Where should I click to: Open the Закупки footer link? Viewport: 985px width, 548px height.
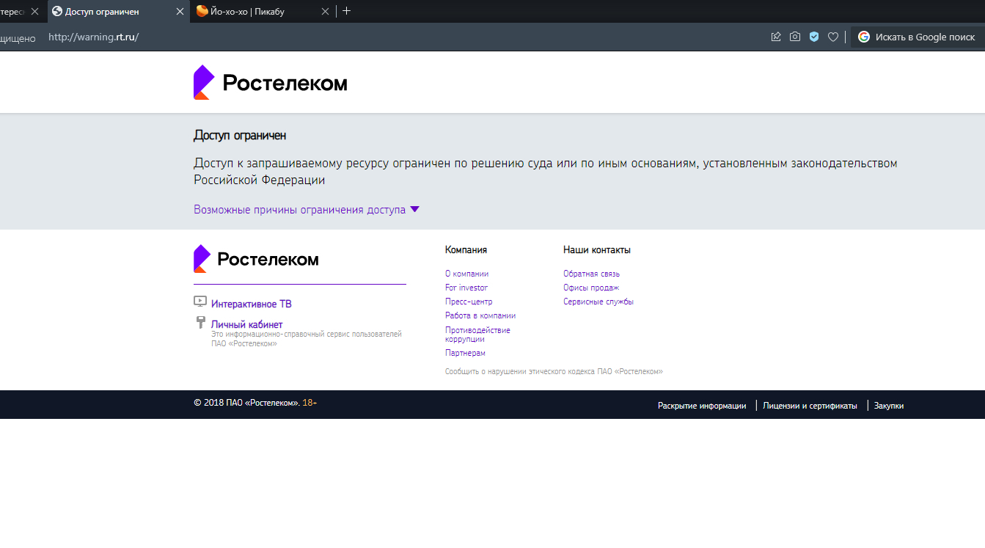coord(889,406)
